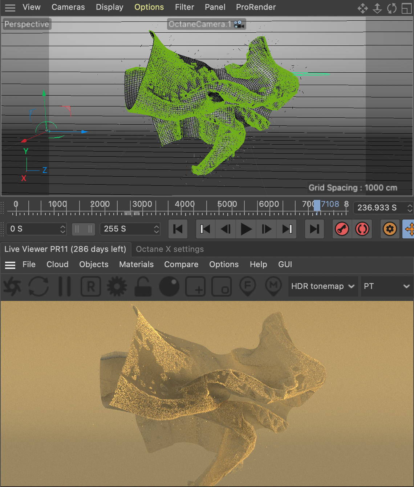Image resolution: width=414 pixels, height=487 pixels.
Task: Toggle the pick focus F icon
Action: (248, 286)
